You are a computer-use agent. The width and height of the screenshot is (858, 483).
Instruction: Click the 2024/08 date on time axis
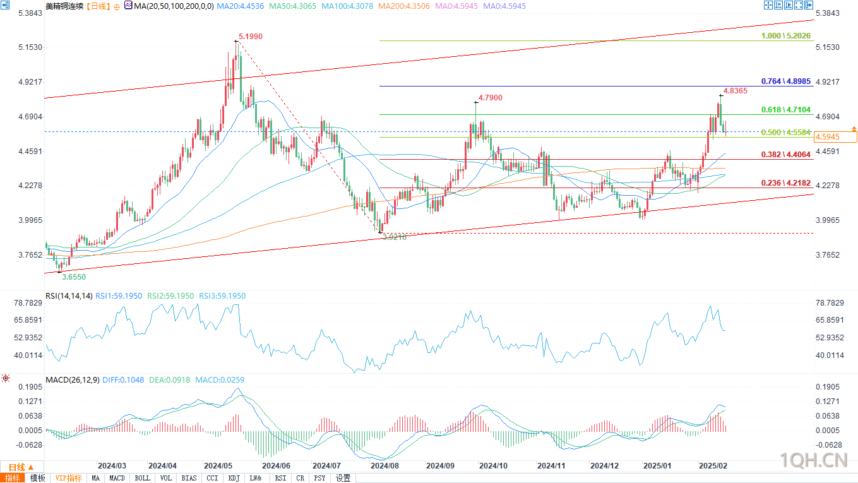pyautogui.click(x=384, y=465)
